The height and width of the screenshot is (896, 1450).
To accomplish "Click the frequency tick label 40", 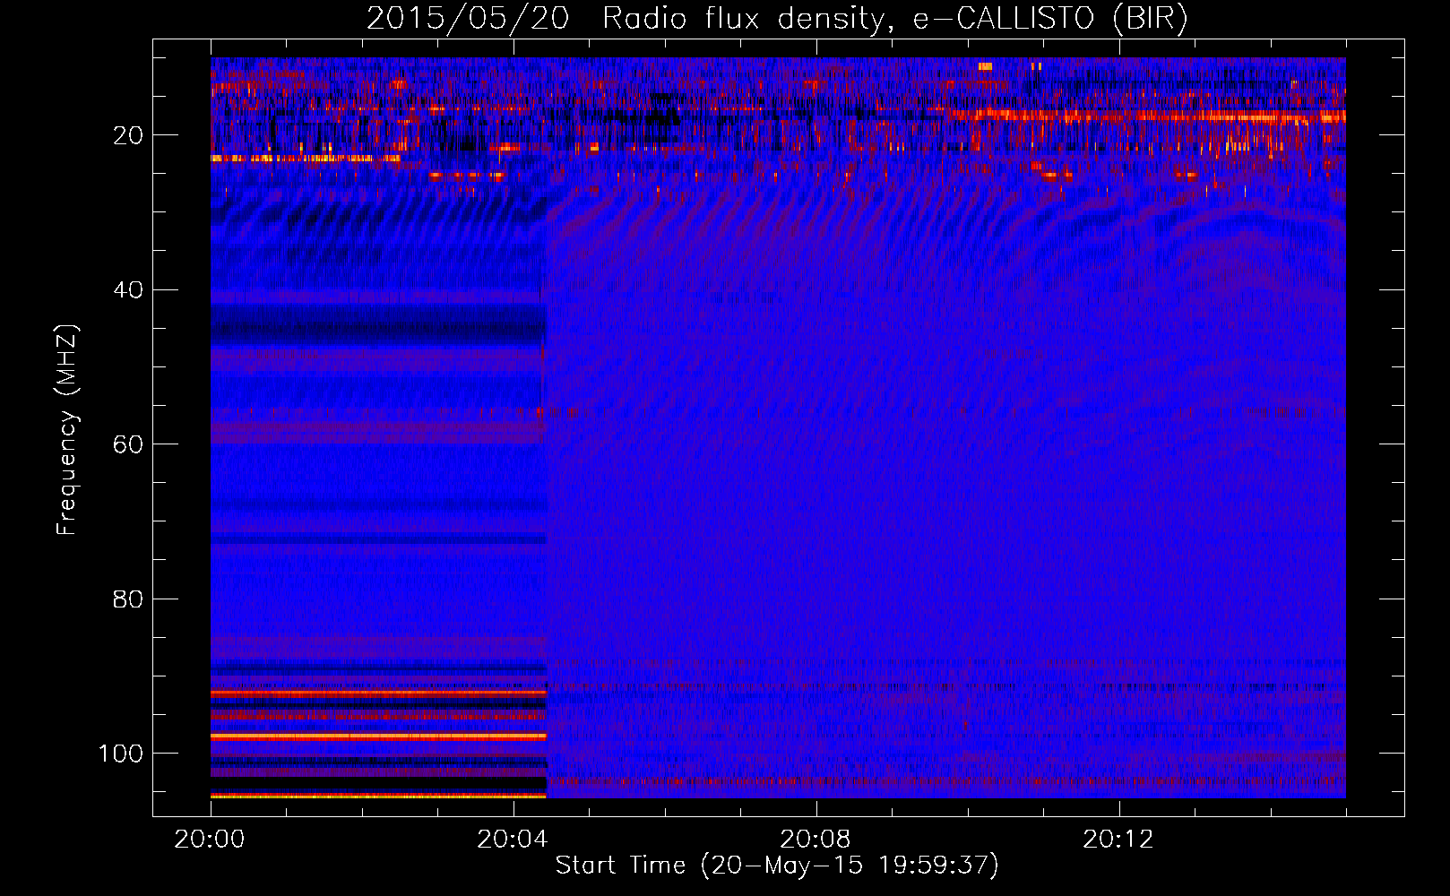I will [128, 290].
